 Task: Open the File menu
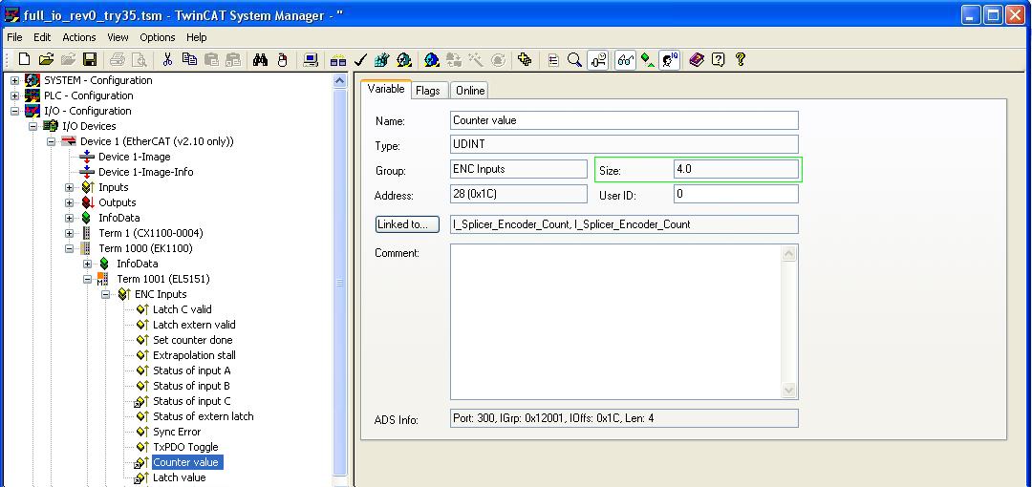pos(14,37)
